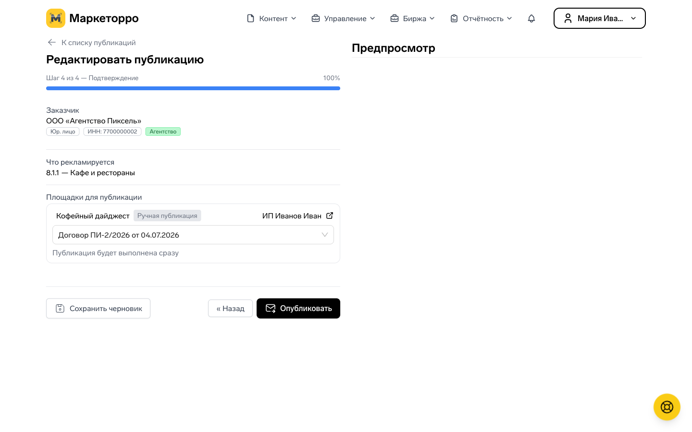Open ИП Иванов Иван external link icon
Screen dimensions: 692x432
pos(330,216)
